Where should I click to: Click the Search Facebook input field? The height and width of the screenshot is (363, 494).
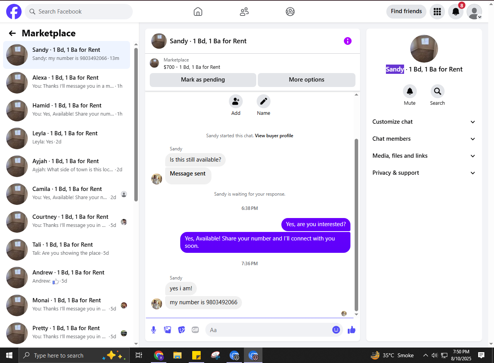[79, 12]
